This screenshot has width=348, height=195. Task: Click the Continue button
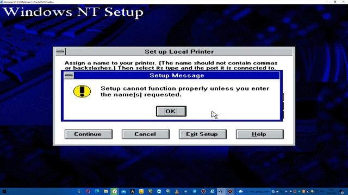point(89,134)
